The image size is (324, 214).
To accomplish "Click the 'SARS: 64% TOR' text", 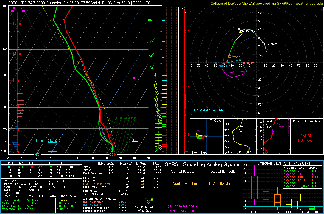I will point(182,211).
